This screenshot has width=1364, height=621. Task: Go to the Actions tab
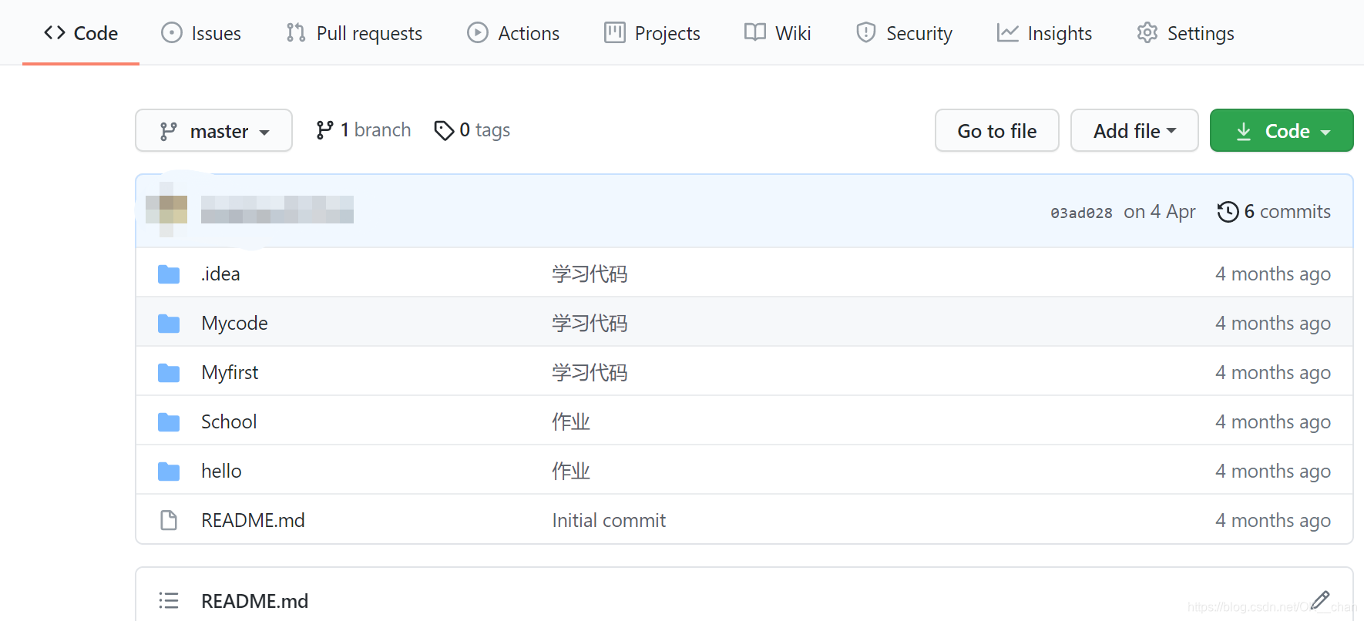(x=513, y=33)
